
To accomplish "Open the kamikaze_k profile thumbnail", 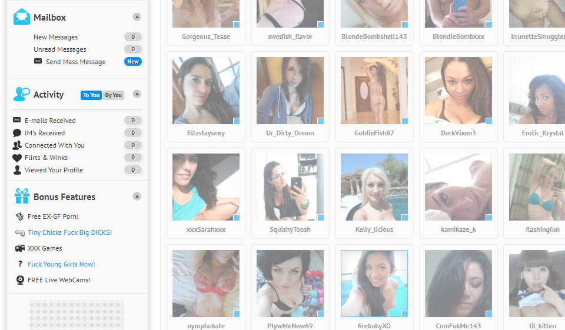I will [x=458, y=187].
